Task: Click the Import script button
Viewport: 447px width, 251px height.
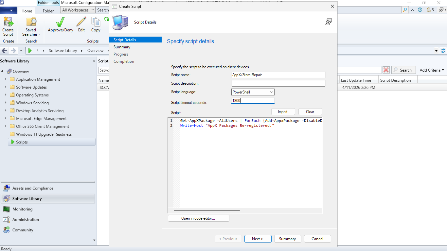Action: tap(283, 112)
